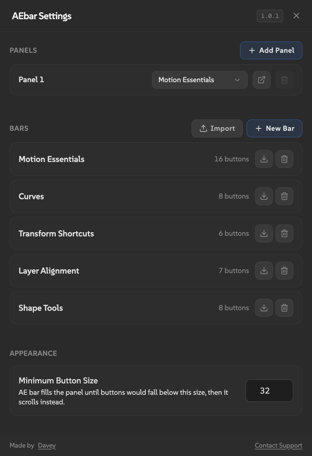Create a New Bar
312x456 pixels.
click(274, 128)
